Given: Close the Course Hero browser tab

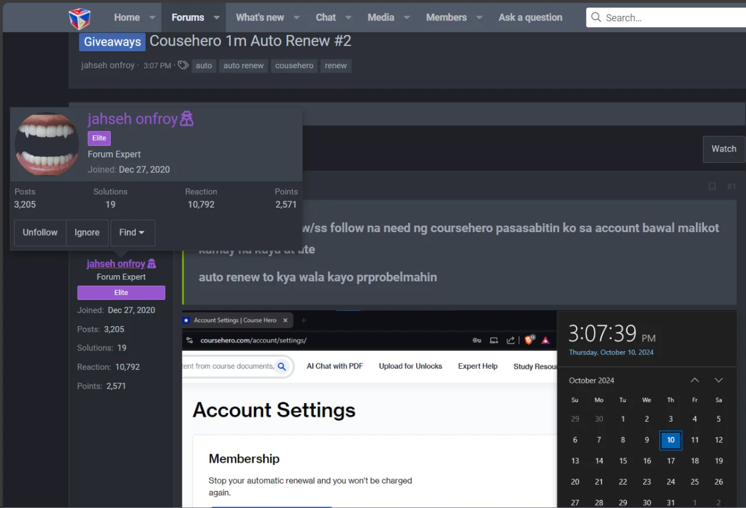Looking at the screenshot, I should tap(286, 320).
